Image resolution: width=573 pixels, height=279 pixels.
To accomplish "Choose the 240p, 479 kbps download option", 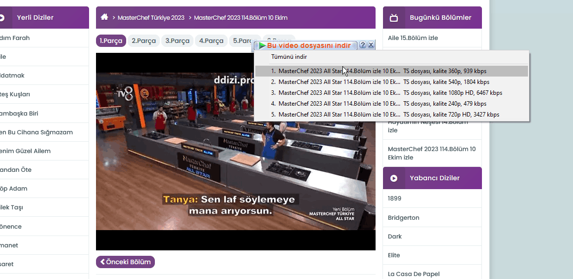I will [391, 104].
